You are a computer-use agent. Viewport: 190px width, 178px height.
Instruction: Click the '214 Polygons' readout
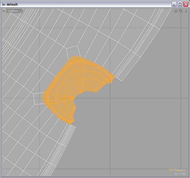(177, 170)
